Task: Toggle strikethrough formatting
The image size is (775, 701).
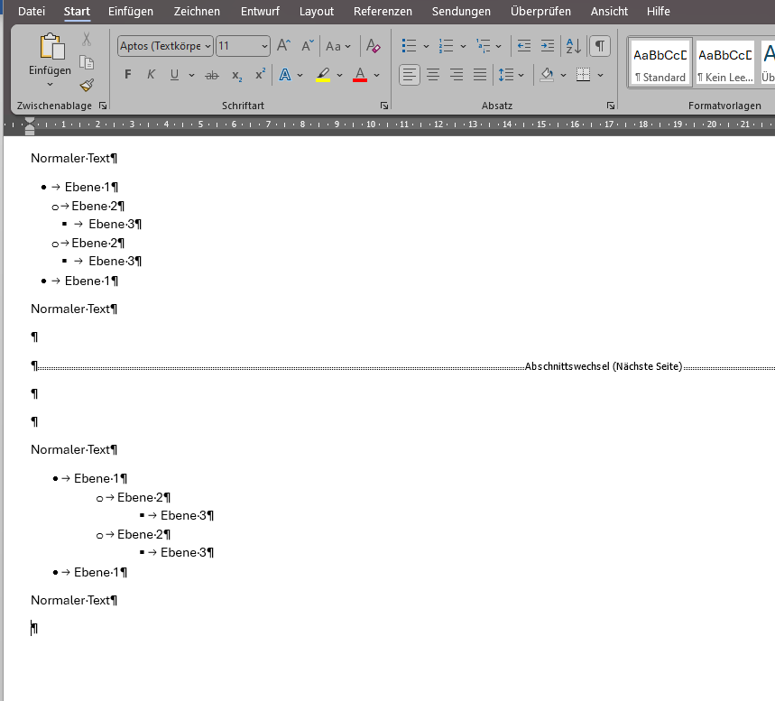Action: coord(212,75)
